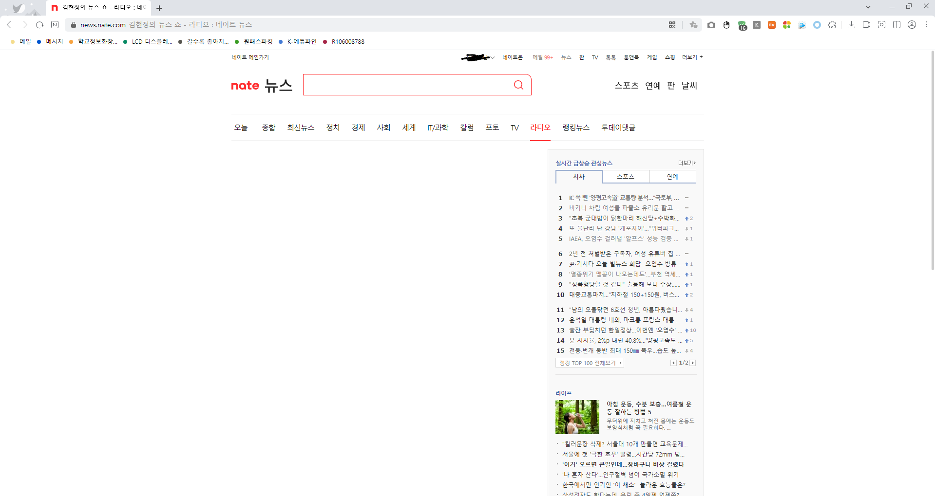Open the camera screenshot extension icon

click(711, 24)
